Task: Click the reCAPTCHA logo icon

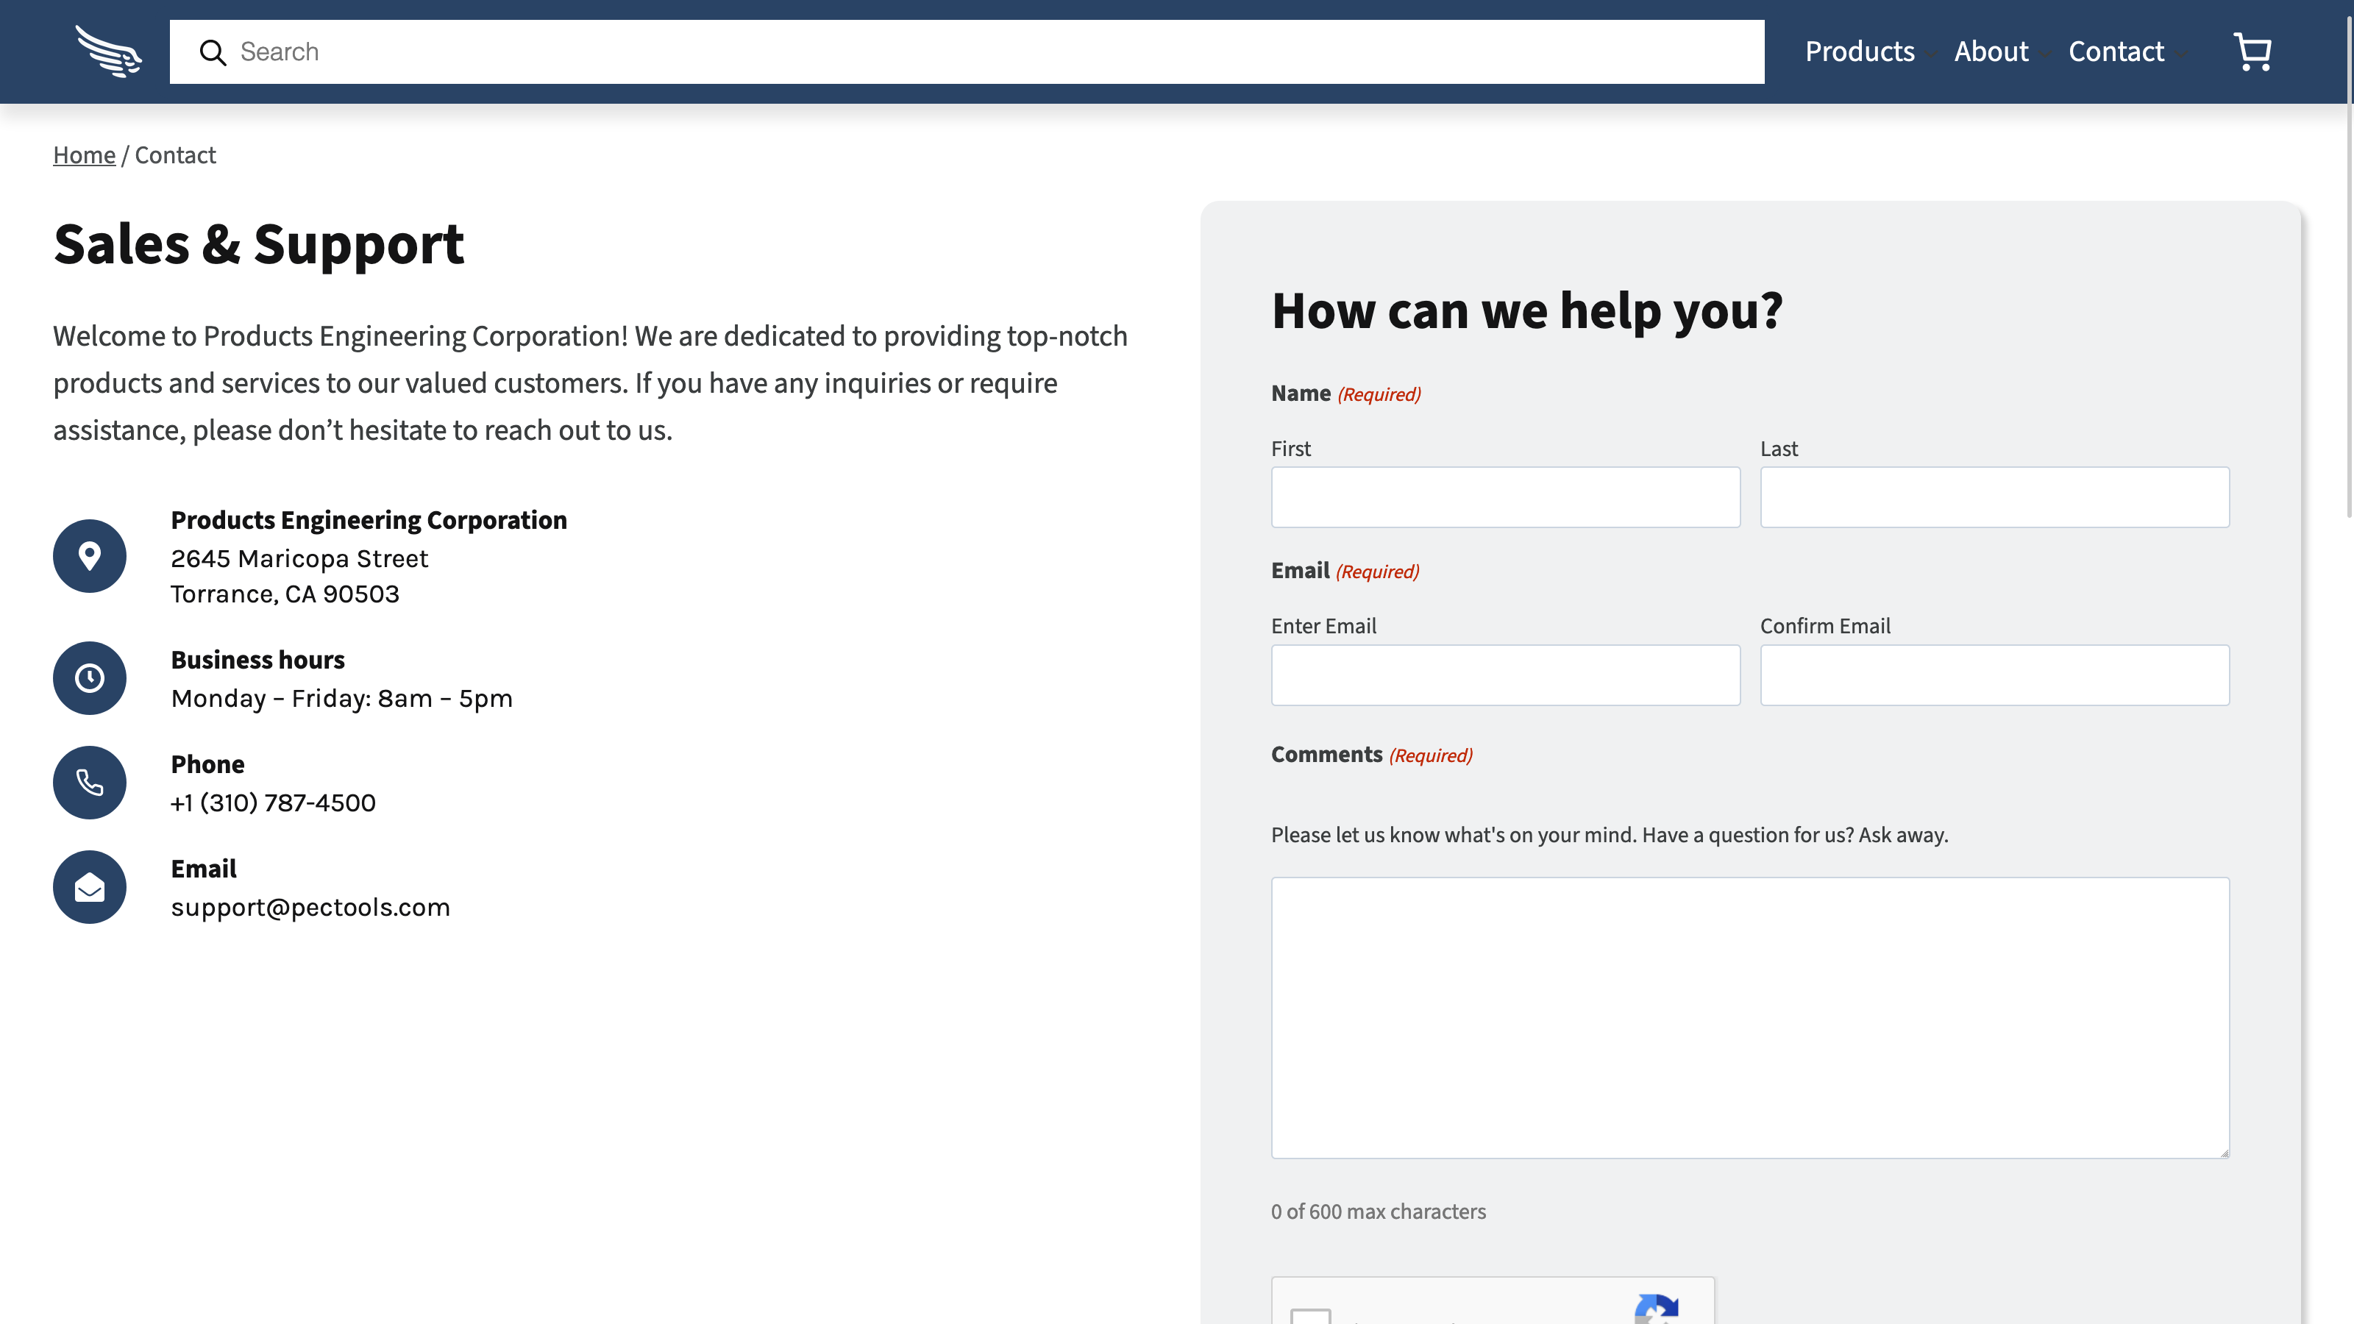Action: tap(1656, 1309)
